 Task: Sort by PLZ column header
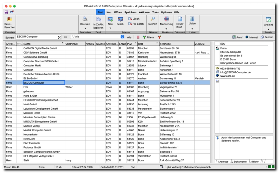[132, 44]
